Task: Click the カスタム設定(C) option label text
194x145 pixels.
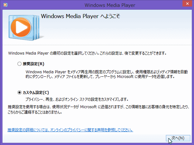Action: (36, 92)
